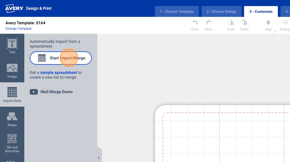
Task: Click the Avery logo
Action: 14,8
